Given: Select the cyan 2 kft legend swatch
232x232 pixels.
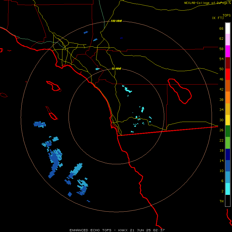Looking at the screenshot, I should pos(228,189).
